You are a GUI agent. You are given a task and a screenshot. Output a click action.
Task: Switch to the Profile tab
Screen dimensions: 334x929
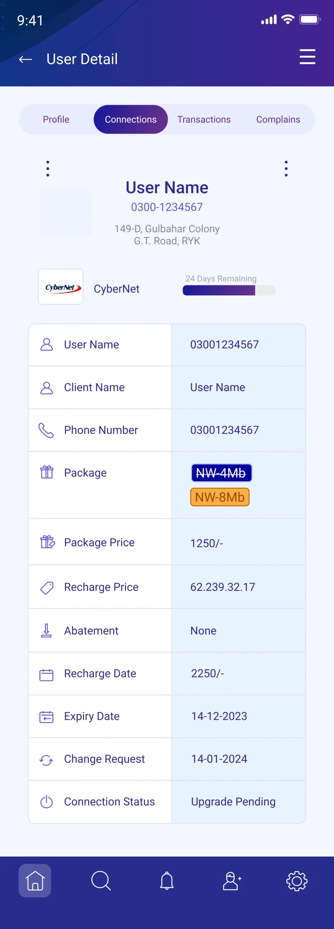56,119
